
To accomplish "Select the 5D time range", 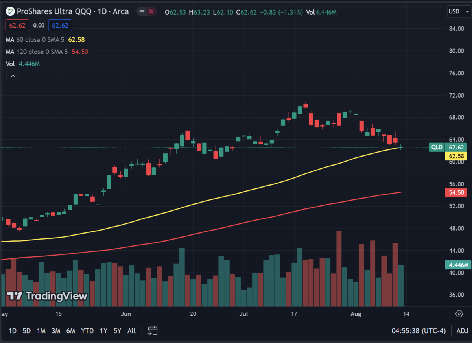I will (26, 331).
